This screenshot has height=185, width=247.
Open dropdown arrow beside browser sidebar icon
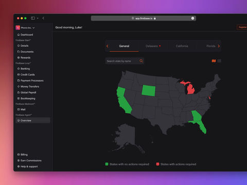point(38,18)
